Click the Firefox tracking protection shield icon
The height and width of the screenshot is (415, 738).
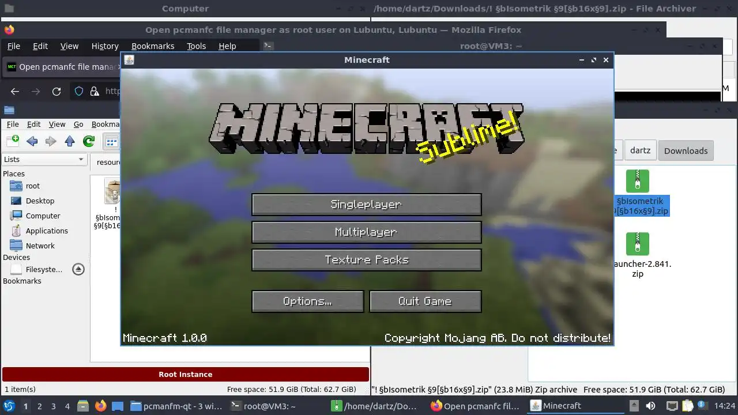click(80, 91)
